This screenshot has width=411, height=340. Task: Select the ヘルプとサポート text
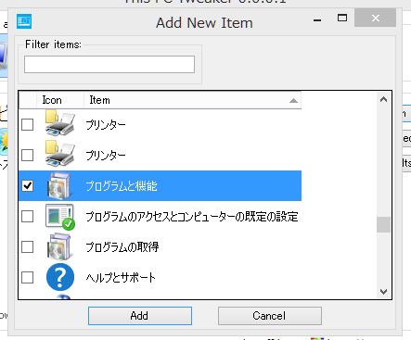(121, 278)
